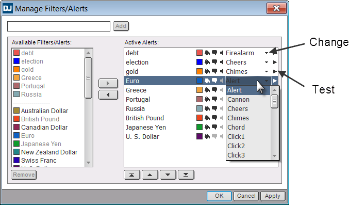
Task: Enable sound speaker for British Pound alert
Action: 222,118
